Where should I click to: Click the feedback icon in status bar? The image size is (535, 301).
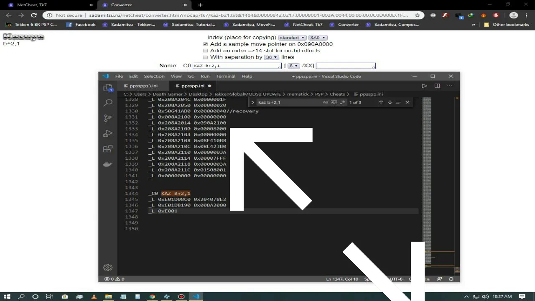[x=439, y=279]
